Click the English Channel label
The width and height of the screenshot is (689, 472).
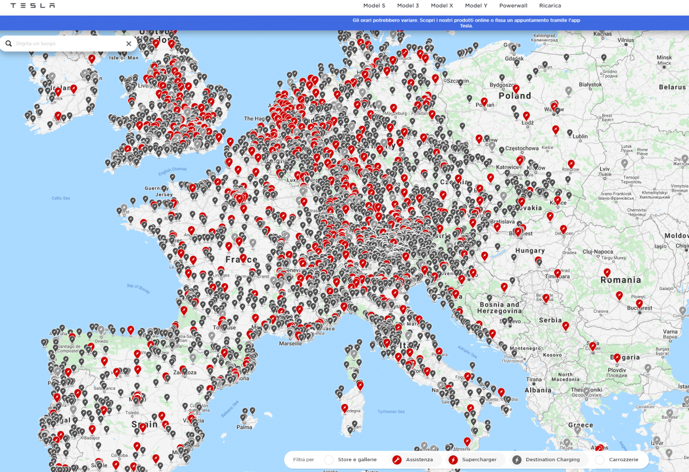[172, 171]
